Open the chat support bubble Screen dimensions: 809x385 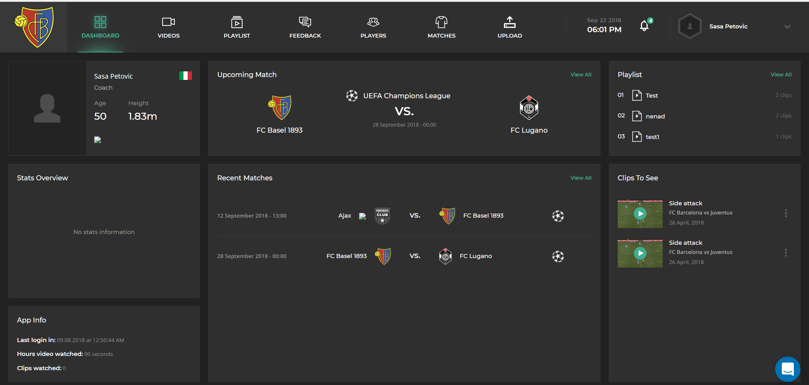[787, 369]
